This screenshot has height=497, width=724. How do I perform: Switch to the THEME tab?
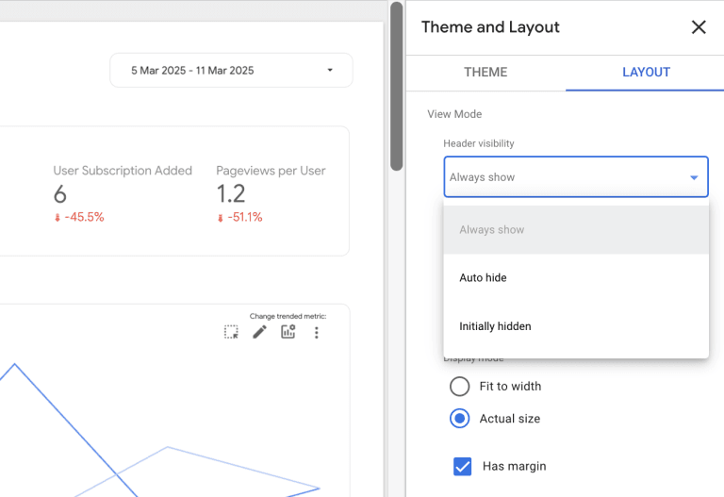pos(485,73)
